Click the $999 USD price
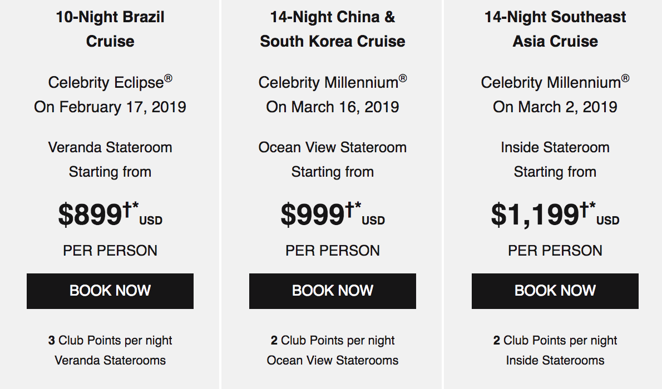This screenshot has width=662, height=389. pos(332,215)
